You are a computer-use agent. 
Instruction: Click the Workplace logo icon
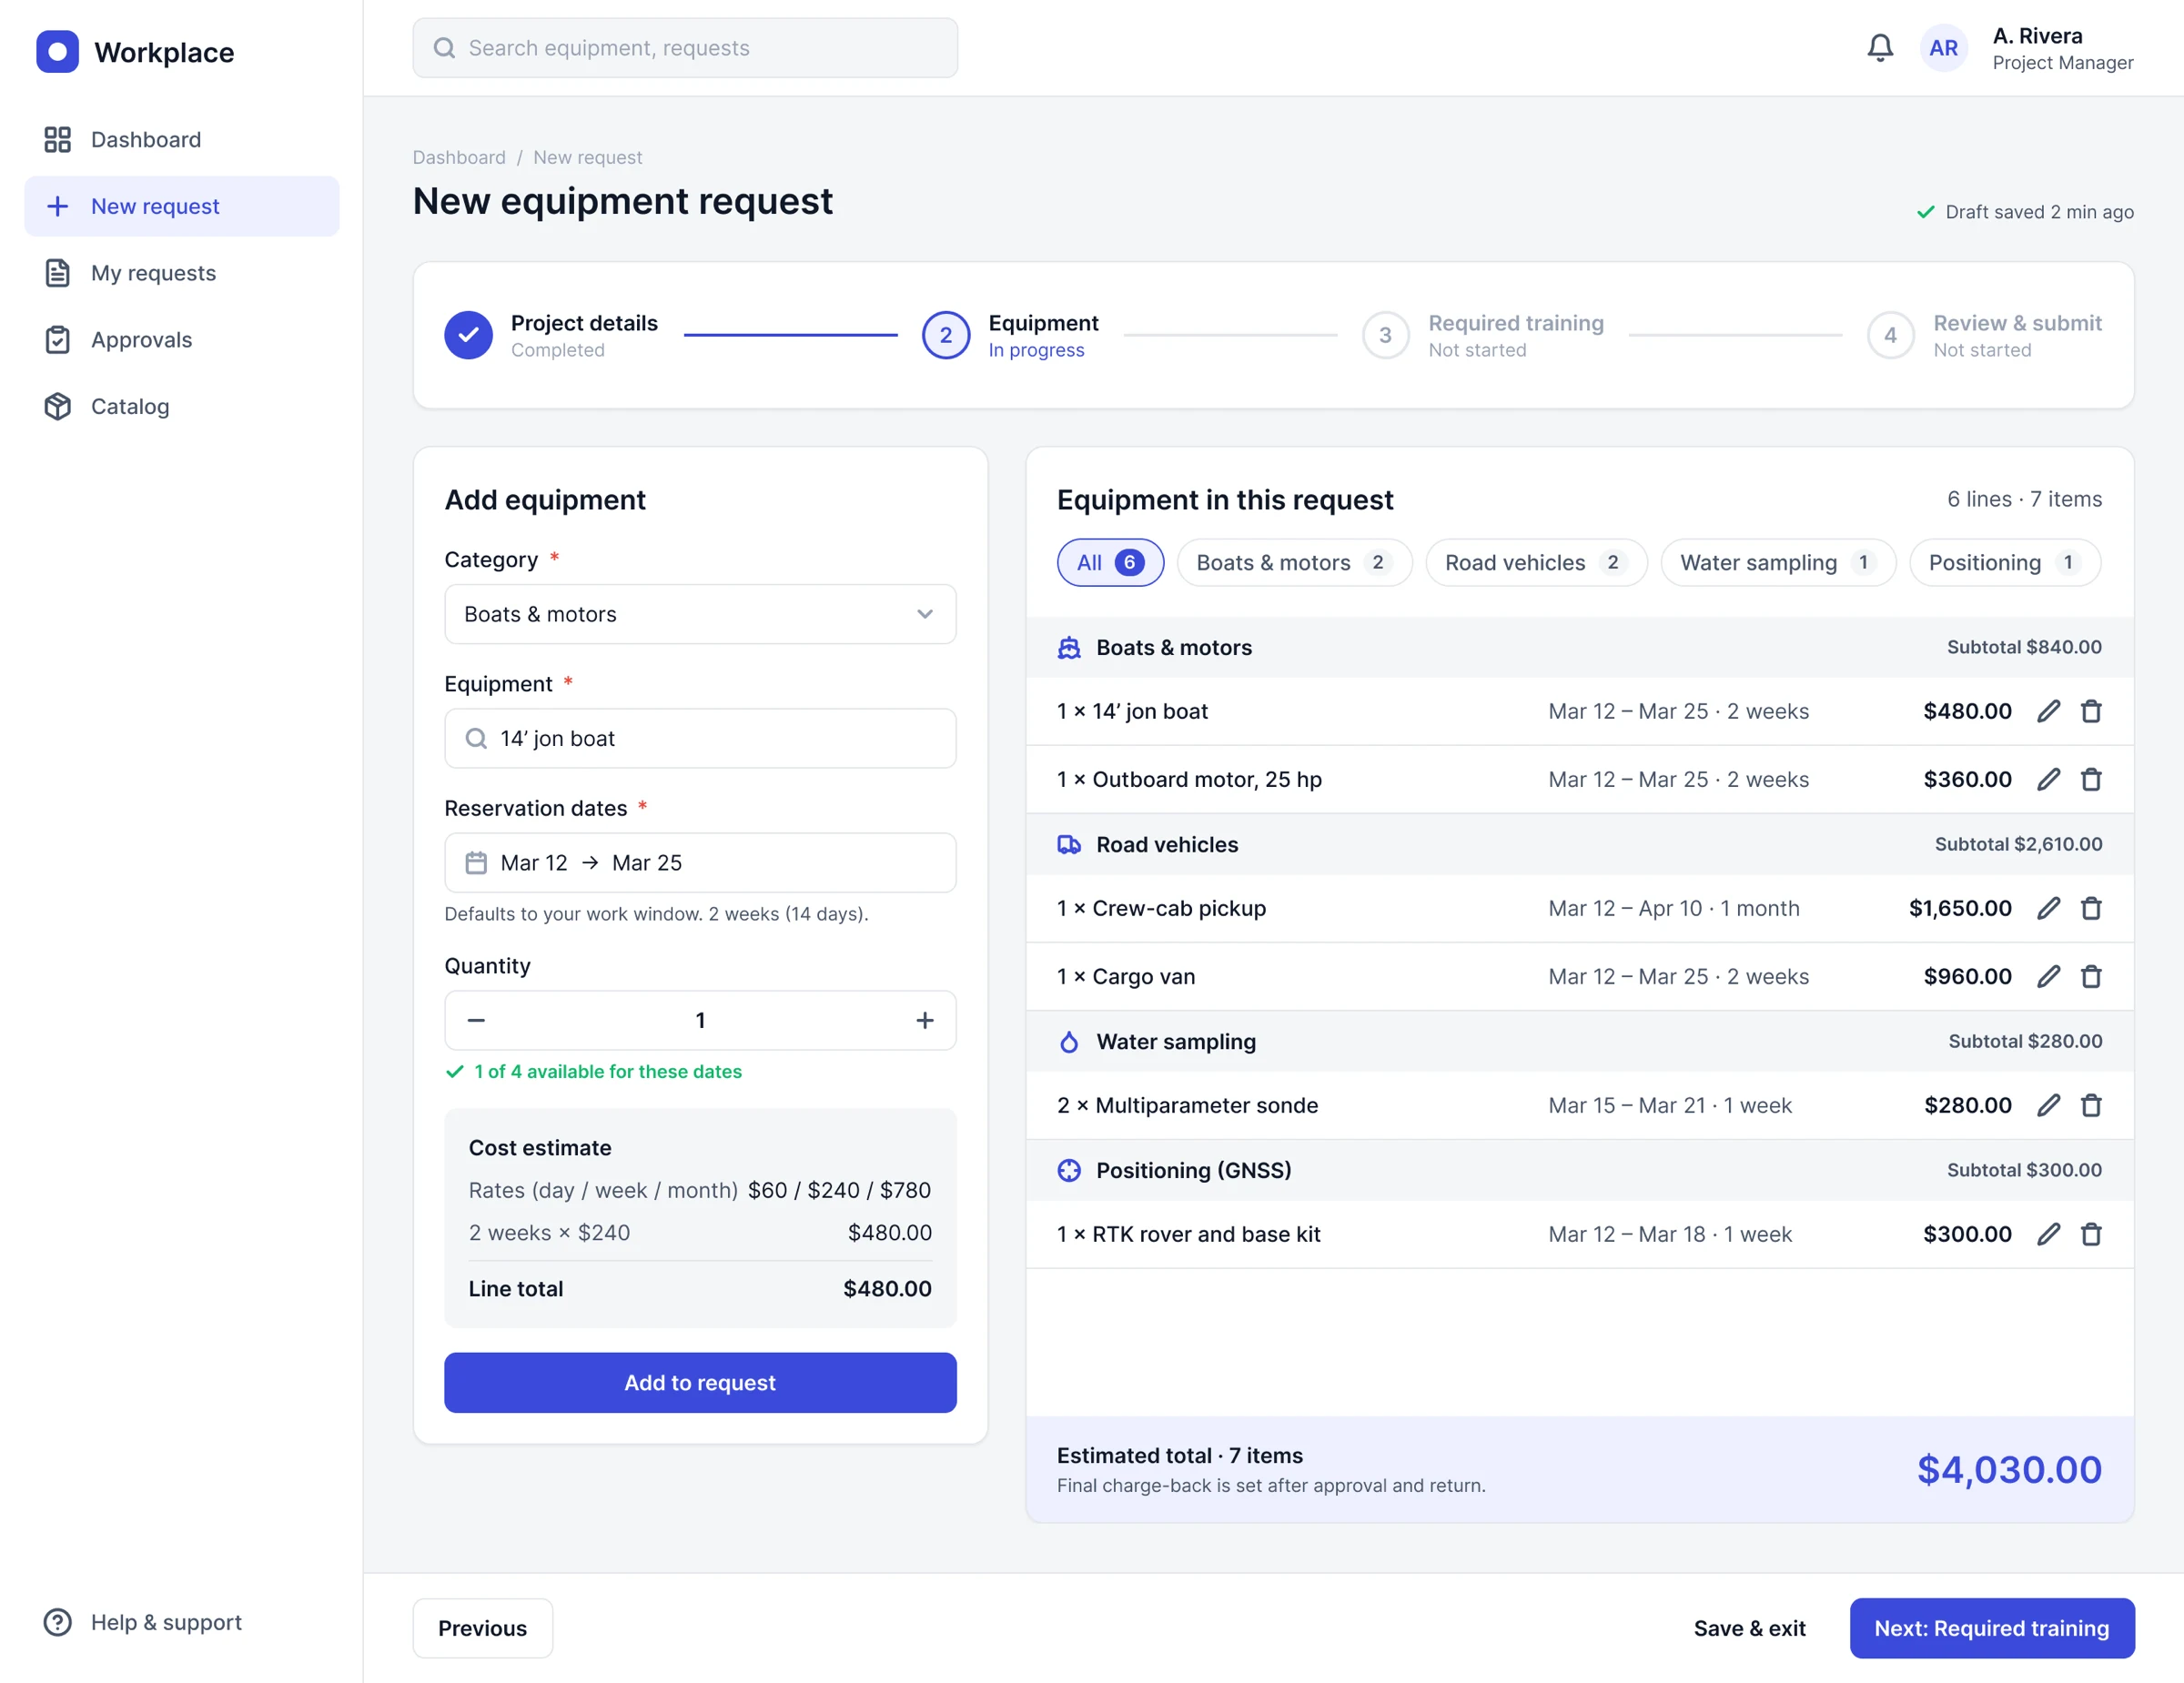57,52
